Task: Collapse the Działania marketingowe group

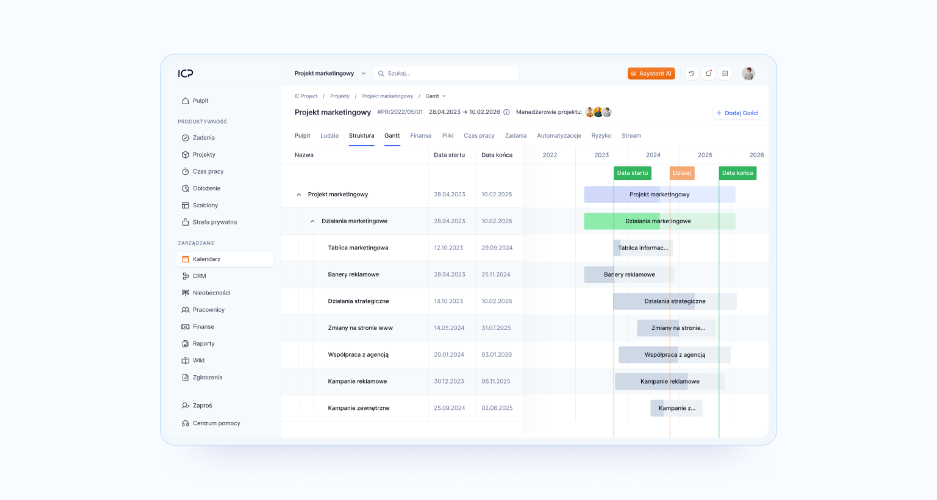Action: point(312,221)
